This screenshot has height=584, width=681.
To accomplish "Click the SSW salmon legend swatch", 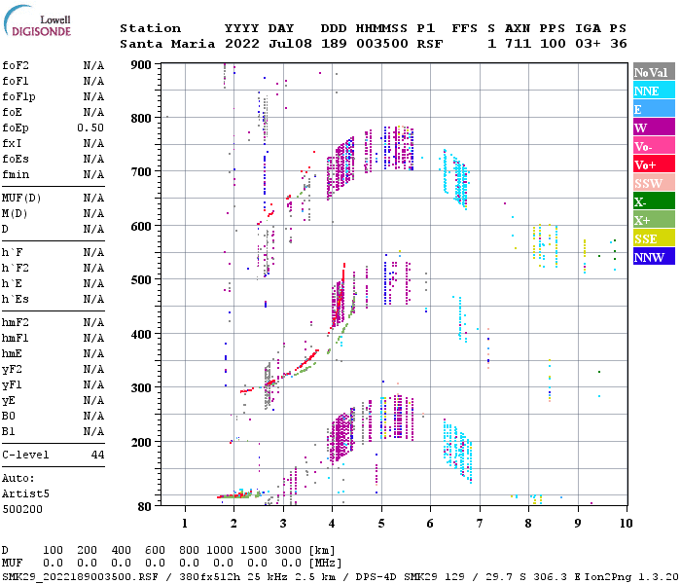I will point(654,183).
